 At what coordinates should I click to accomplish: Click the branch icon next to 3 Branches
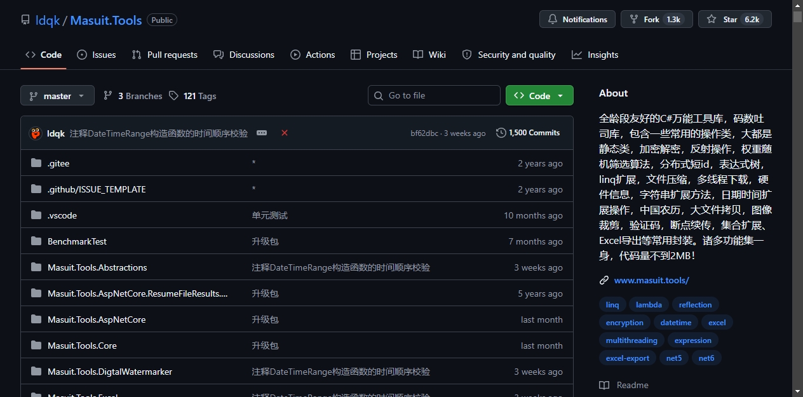pyautogui.click(x=108, y=96)
